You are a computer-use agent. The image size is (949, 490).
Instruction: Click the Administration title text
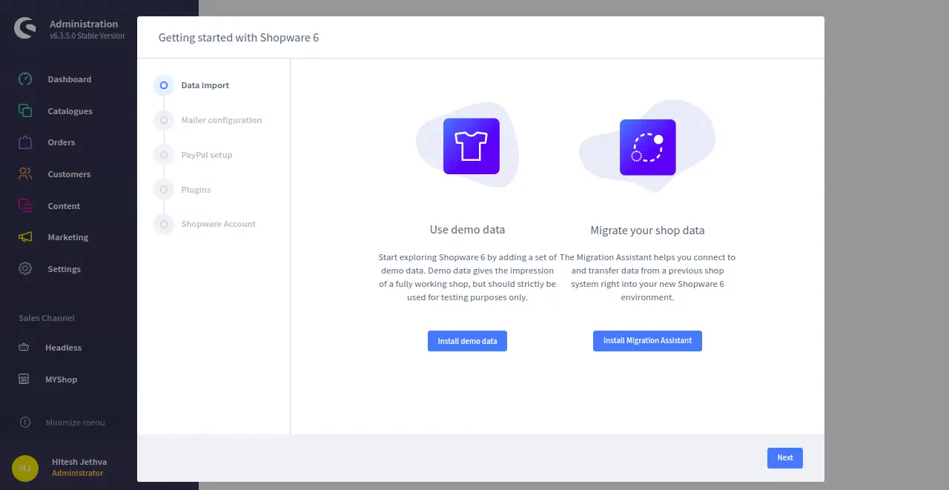click(x=84, y=24)
